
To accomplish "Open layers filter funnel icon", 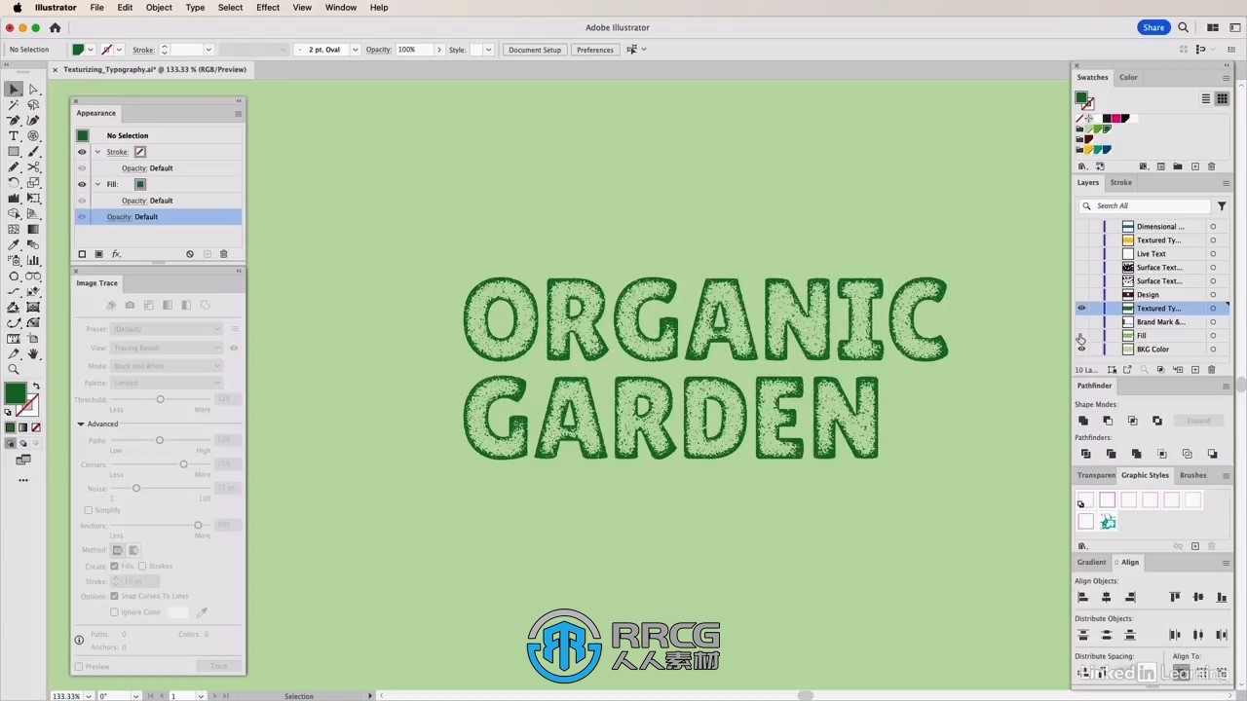I will (1222, 205).
